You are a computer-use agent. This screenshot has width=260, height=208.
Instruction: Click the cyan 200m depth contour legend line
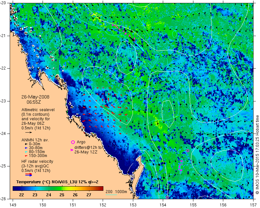tap(111, 195)
